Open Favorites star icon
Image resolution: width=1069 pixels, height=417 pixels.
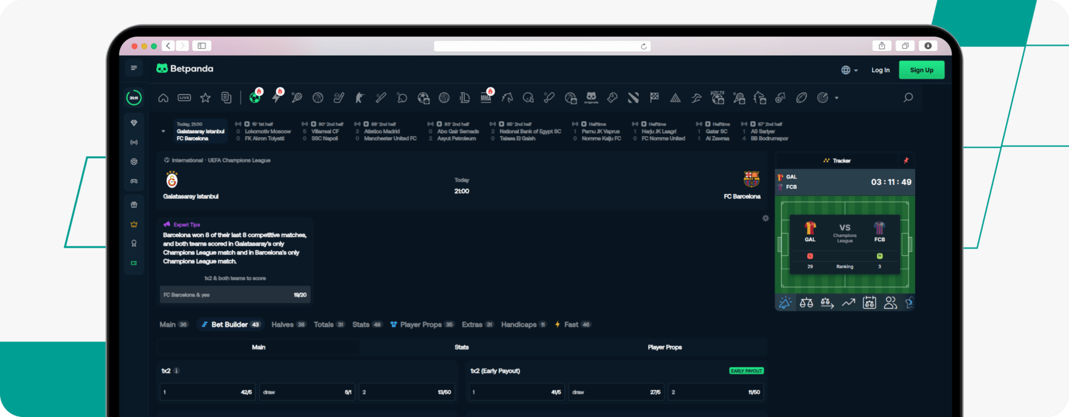click(x=205, y=98)
